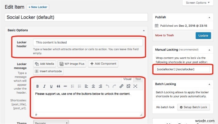Image resolution: width=218 pixels, height=124 pixels.
Task: Insert a link in message editor
Action: click(121, 86)
